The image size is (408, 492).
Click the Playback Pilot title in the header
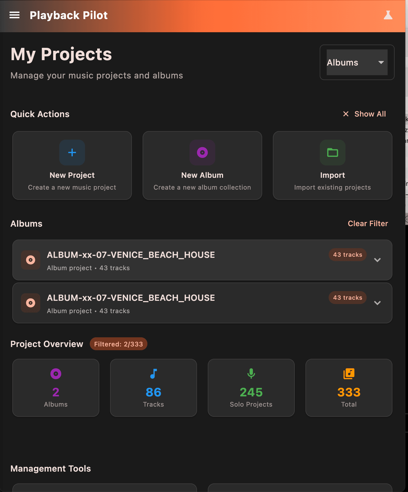tap(69, 15)
